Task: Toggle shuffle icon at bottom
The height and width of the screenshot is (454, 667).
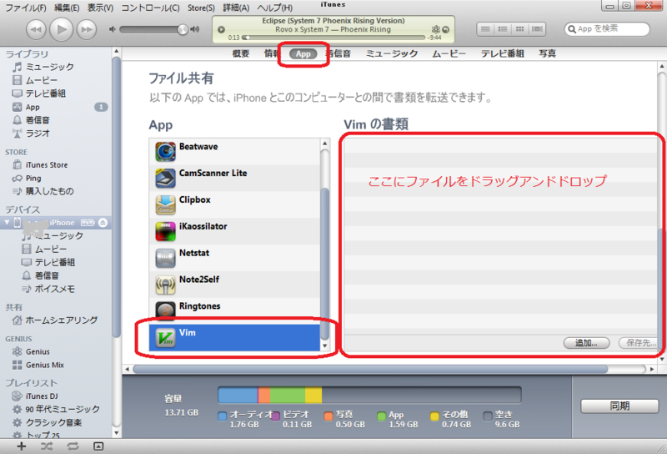Action: (47, 446)
